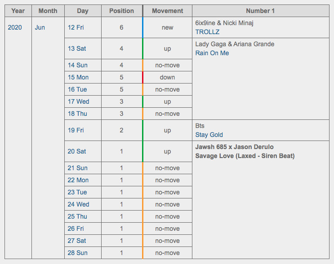Click the 24 Wed day link
The height and width of the screenshot is (264, 334).
coord(78,204)
